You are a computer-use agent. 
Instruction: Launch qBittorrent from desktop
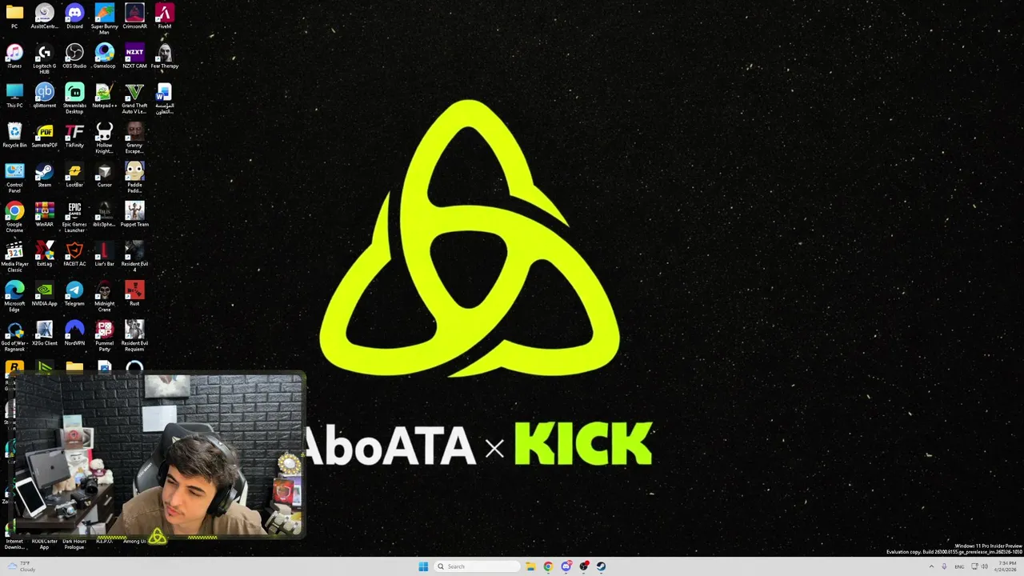[44, 95]
